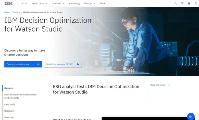Click Take quick start tutorial button

23,64
